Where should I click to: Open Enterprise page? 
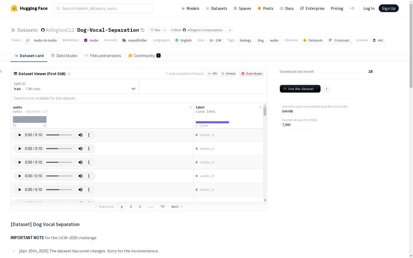click(312, 8)
